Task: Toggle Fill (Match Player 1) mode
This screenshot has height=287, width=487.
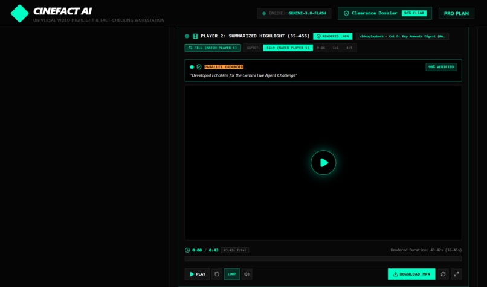Action: coord(213,48)
